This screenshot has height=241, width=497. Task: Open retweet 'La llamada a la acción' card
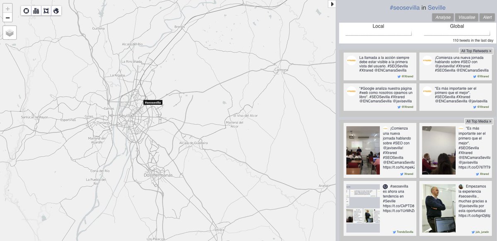pyautogui.click(x=381, y=66)
